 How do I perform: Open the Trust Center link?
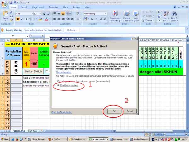[62, 112]
